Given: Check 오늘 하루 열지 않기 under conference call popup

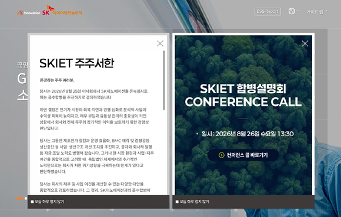Looking at the screenshot, I should coord(177,202).
